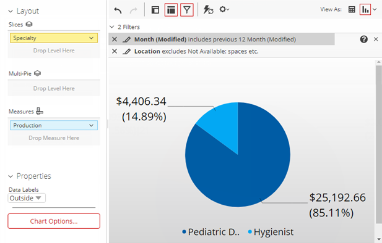Collapse the 2 Filters section

tap(112, 27)
